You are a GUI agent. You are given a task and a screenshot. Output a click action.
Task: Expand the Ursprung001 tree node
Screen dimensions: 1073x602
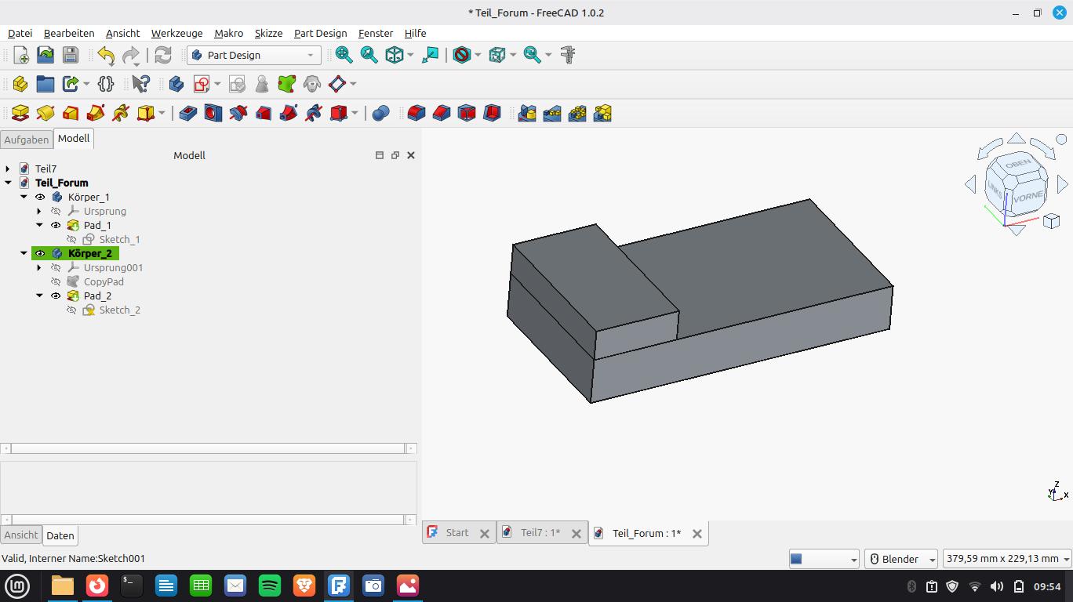click(39, 267)
